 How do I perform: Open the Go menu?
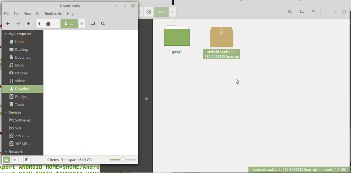click(x=38, y=14)
